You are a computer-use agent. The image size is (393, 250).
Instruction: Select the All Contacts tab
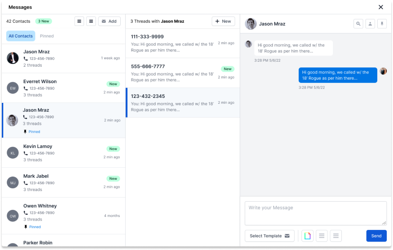pyautogui.click(x=21, y=36)
